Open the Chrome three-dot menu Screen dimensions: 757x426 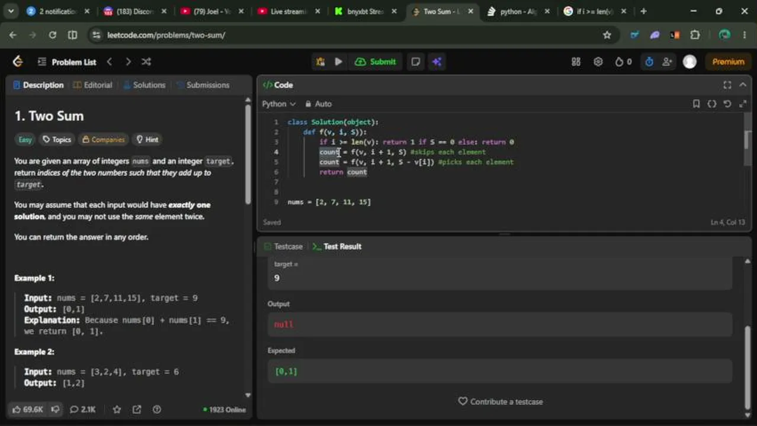point(745,35)
